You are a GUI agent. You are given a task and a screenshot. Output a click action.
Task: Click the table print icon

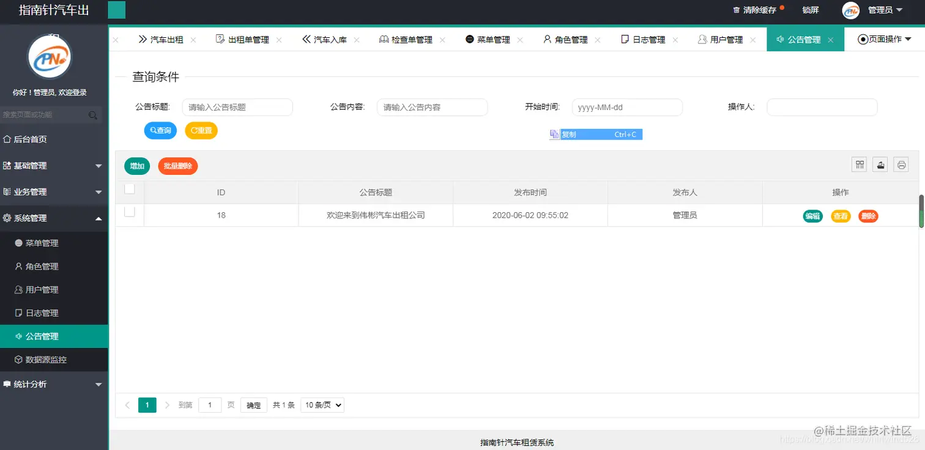pyautogui.click(x=901, y=164)
